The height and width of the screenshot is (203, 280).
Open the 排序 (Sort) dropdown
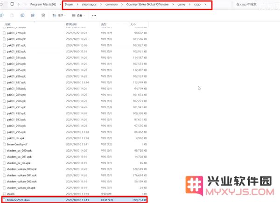click(x=59, y=15)
